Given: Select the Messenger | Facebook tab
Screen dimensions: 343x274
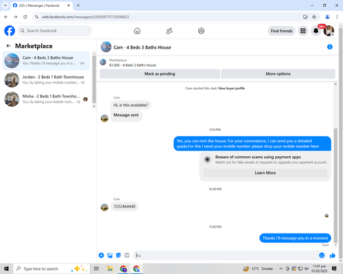Looking at the screenshot, I should point(42,5).
